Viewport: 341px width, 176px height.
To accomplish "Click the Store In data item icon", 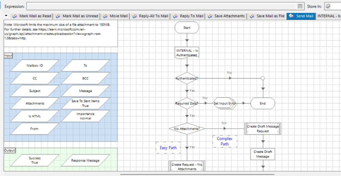I will pos(328,6).
